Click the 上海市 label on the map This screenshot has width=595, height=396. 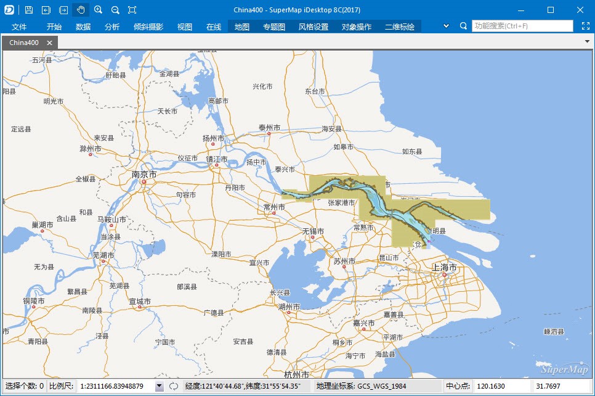[x=444, y=267]
